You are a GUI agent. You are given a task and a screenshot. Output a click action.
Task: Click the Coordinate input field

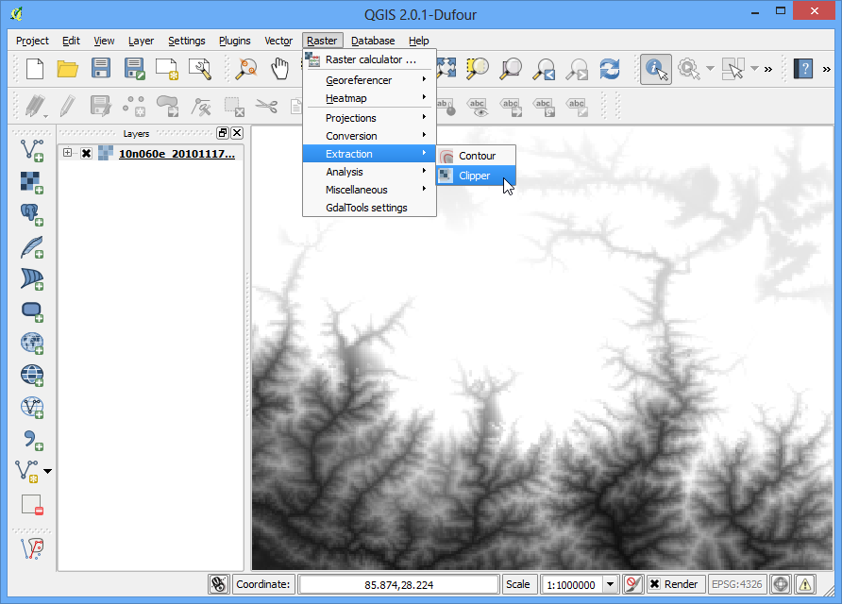(x=399, y=585)
